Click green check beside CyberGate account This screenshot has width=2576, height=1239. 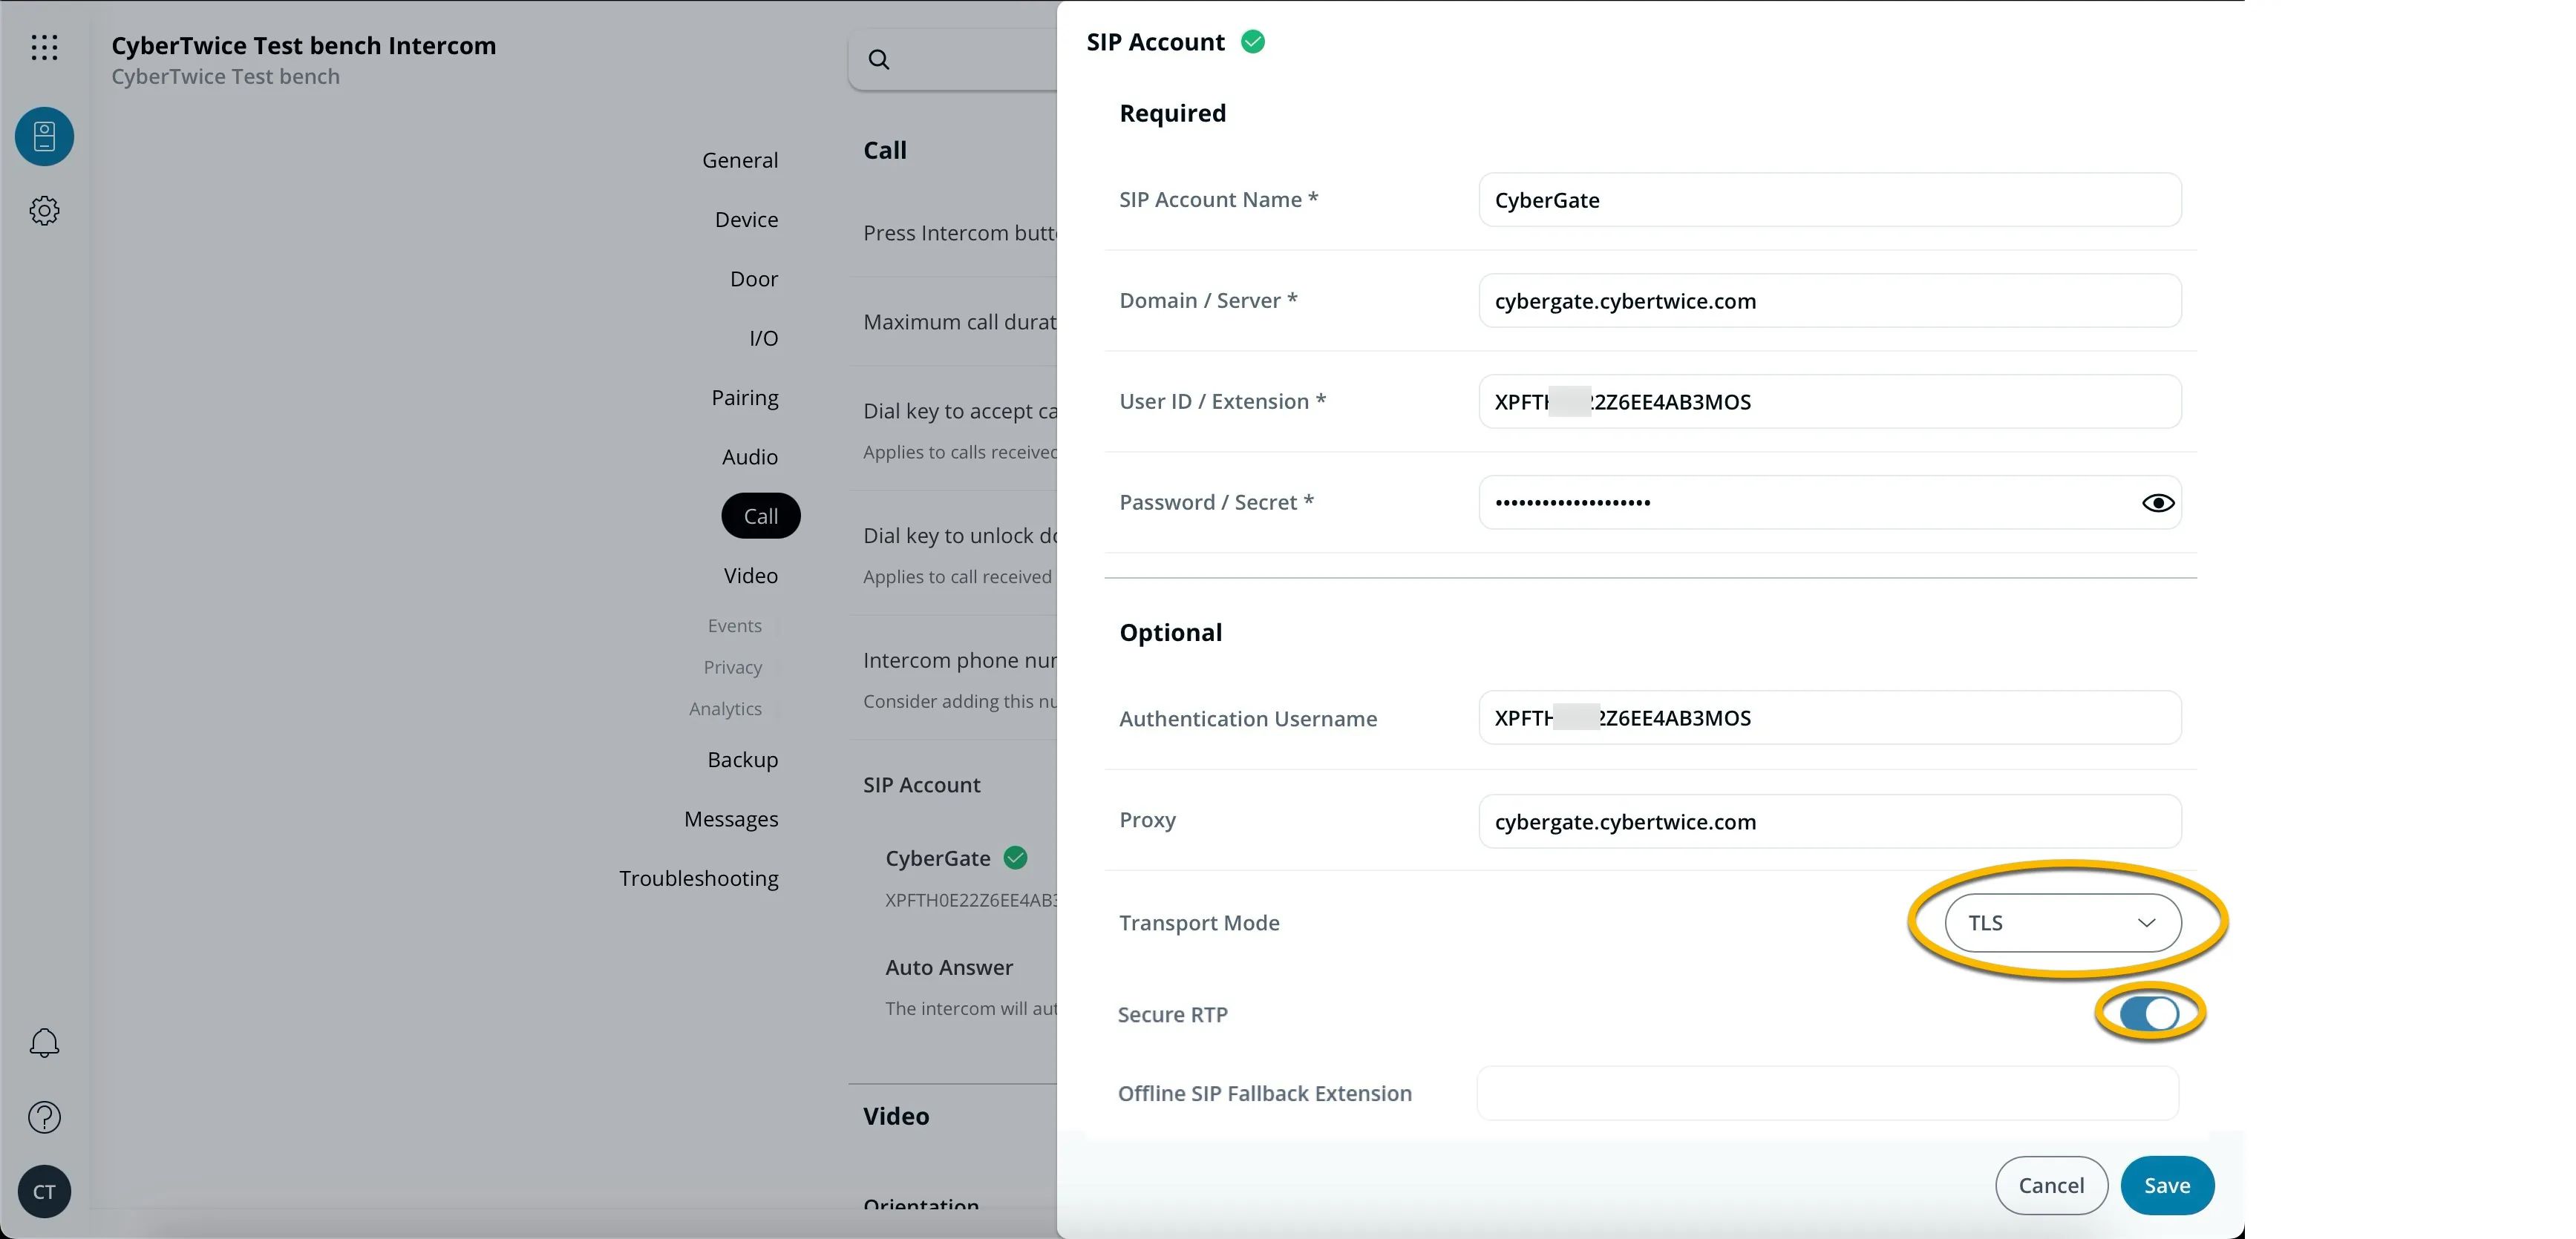tap(1015, 858)
